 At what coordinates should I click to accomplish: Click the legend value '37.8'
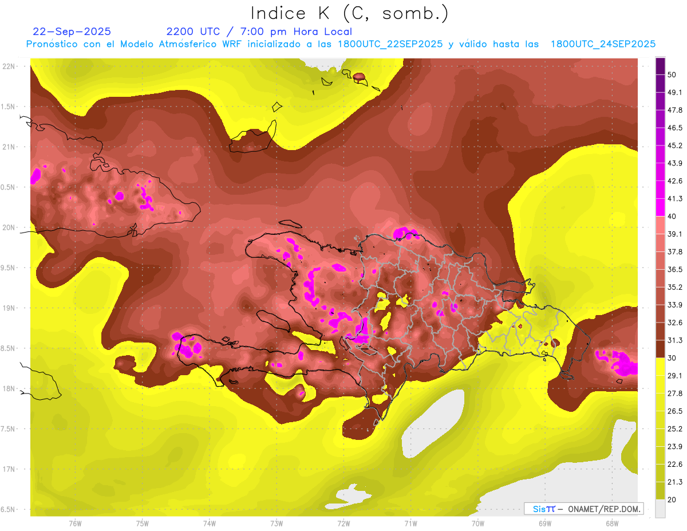pos(675,252)
